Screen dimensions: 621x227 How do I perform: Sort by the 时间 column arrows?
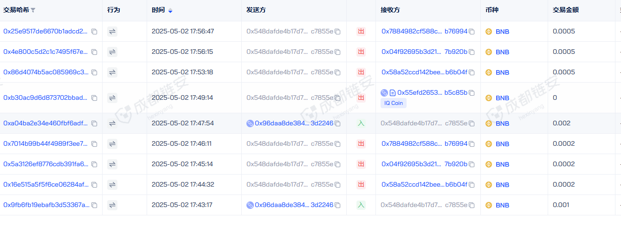click(x=170, y=10)
